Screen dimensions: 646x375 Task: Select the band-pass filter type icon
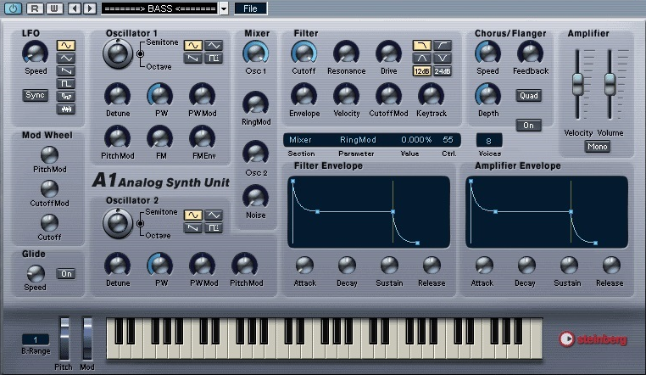point(421,58)
